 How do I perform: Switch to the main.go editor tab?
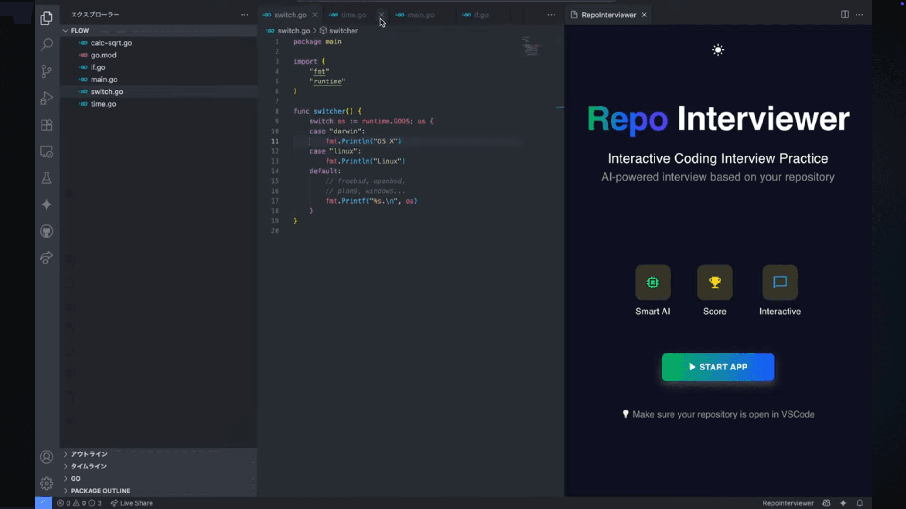coord(420,15)
